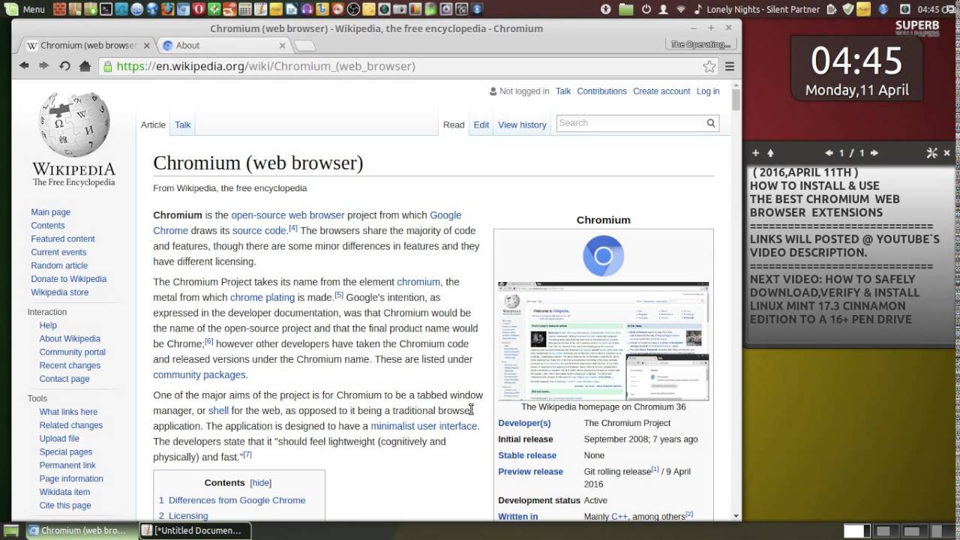Go to the browser Home page
Image resolution: width=960 pixels, height=540 pixels.
click(85, 66)
